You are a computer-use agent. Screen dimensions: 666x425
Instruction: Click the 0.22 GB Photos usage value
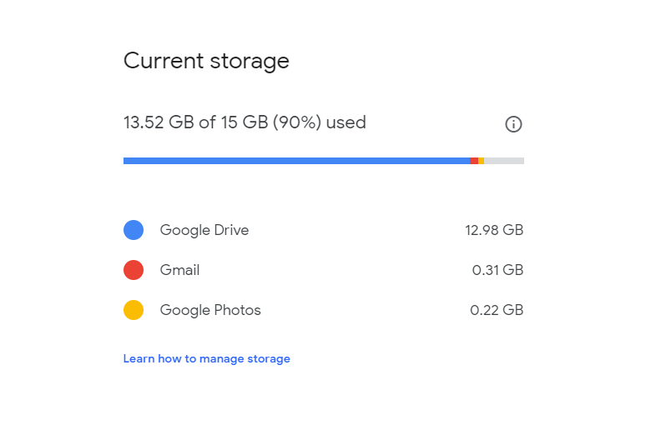pos(497,310)
